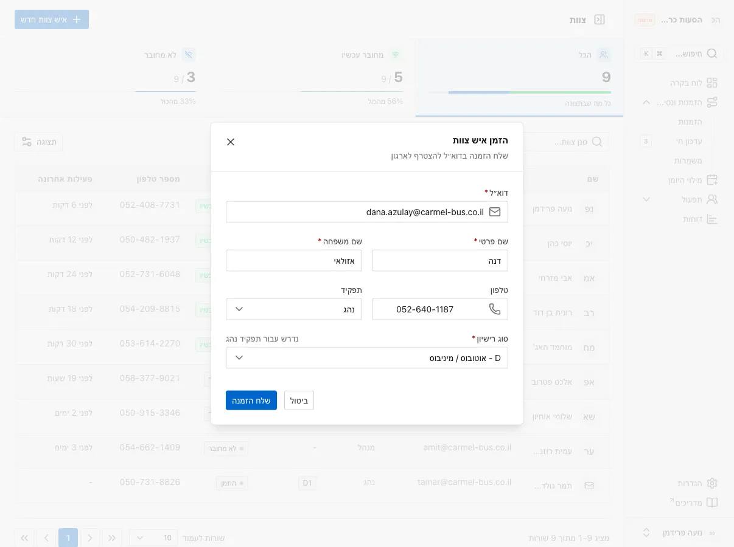734x547 pixels.
Task: Go to page 1 in pagination
Action: 68,538
